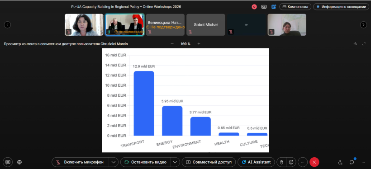
Task: Click the ENVIRONMENT bar in chart
Action: click(200, 126)
